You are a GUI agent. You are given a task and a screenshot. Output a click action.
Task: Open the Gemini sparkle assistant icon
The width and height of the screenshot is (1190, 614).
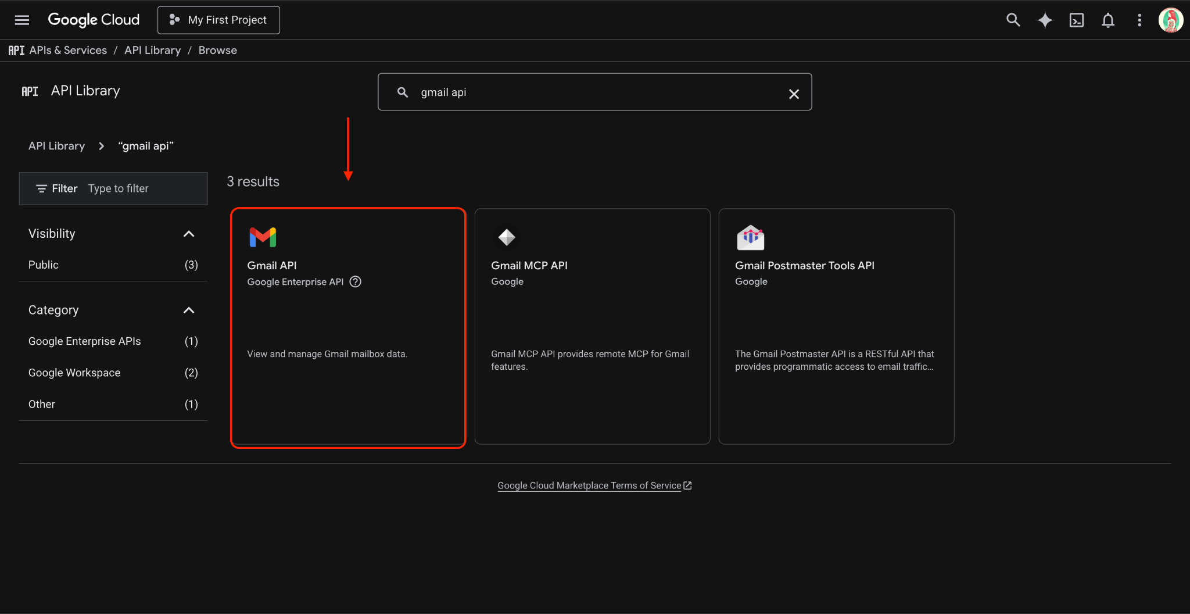tap(1045, 20)
